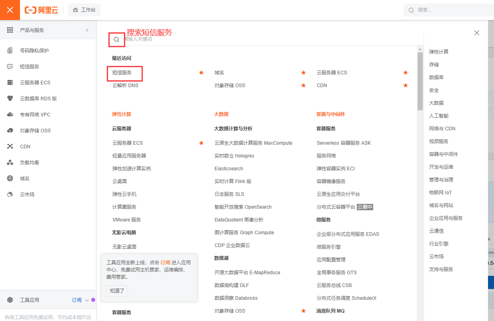Click the products grid icon beside 产品与服务
The height and width of the screenshot is (321, 494).
coord(10,30)
